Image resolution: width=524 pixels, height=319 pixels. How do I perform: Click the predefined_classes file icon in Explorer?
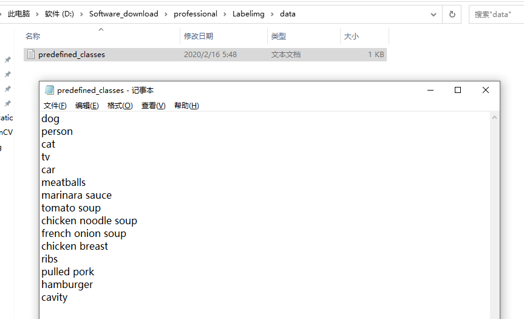[x=31, y=54]
